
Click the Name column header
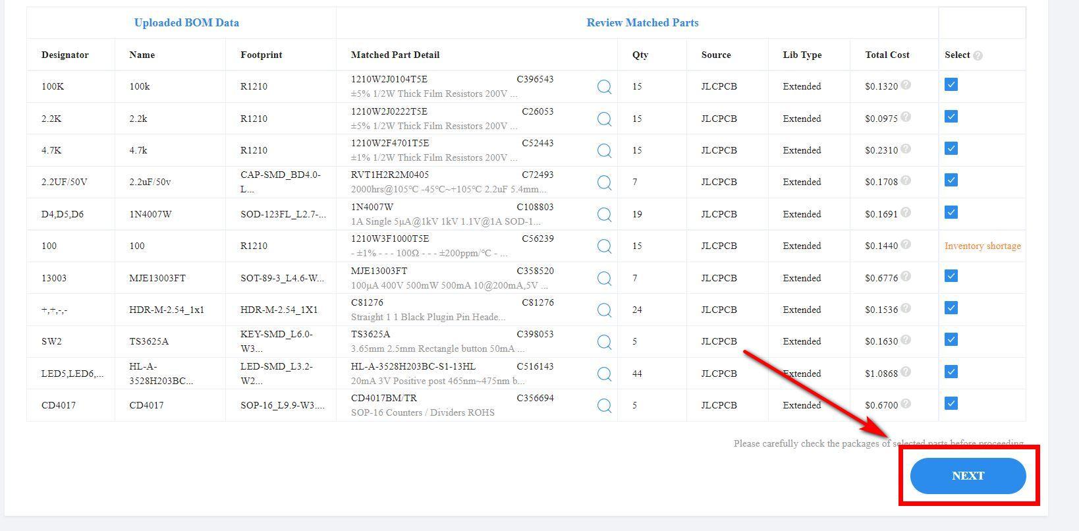142,55
